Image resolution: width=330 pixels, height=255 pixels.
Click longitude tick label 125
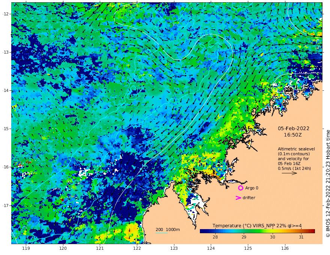[248, 249]
